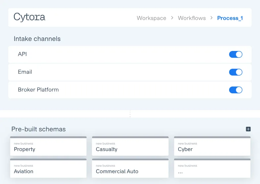Click chevron between Workflows and Process_1
The image size is (260, 184).
[211, 18]
